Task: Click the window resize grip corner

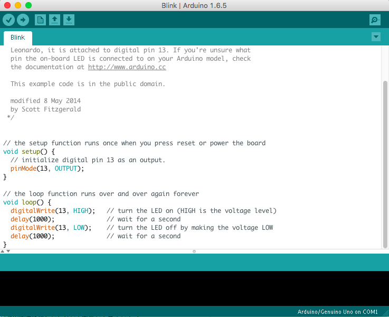Action: [x=386, y=313]
